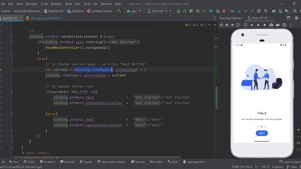The height and width of the screenshot is (169, 301).
Task: Power button of the emulator toolbar
Action: (222, 25)
